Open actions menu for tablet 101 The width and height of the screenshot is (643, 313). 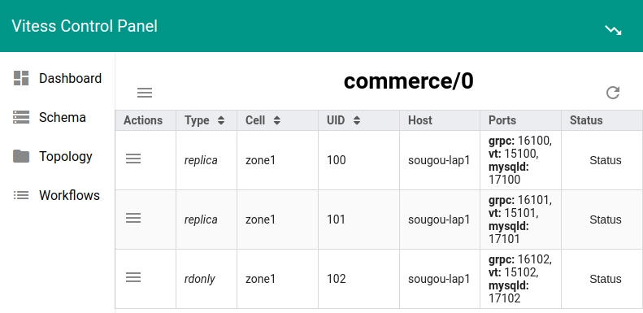click(133, 218)
